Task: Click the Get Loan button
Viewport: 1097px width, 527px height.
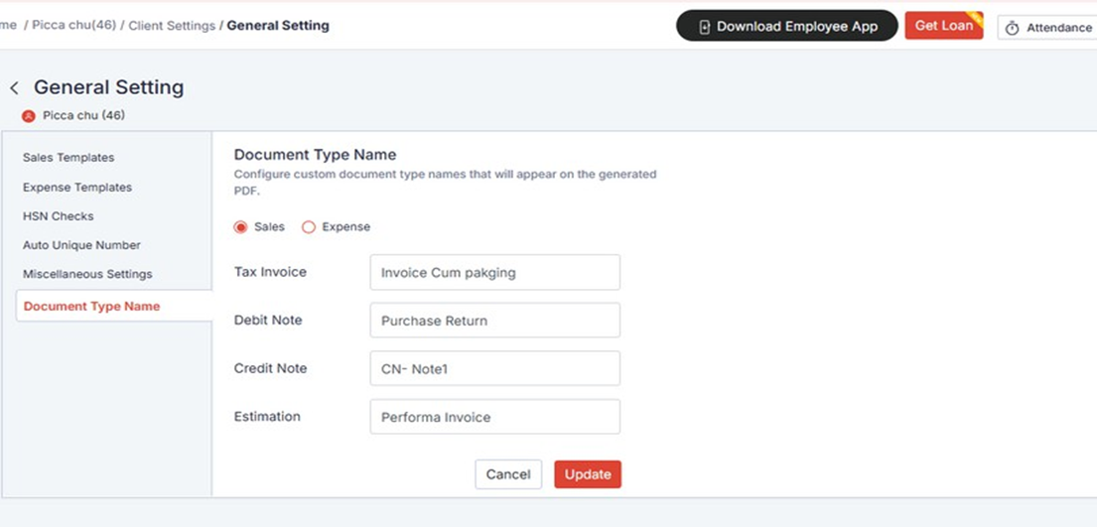Action: (x=943, y=26)
